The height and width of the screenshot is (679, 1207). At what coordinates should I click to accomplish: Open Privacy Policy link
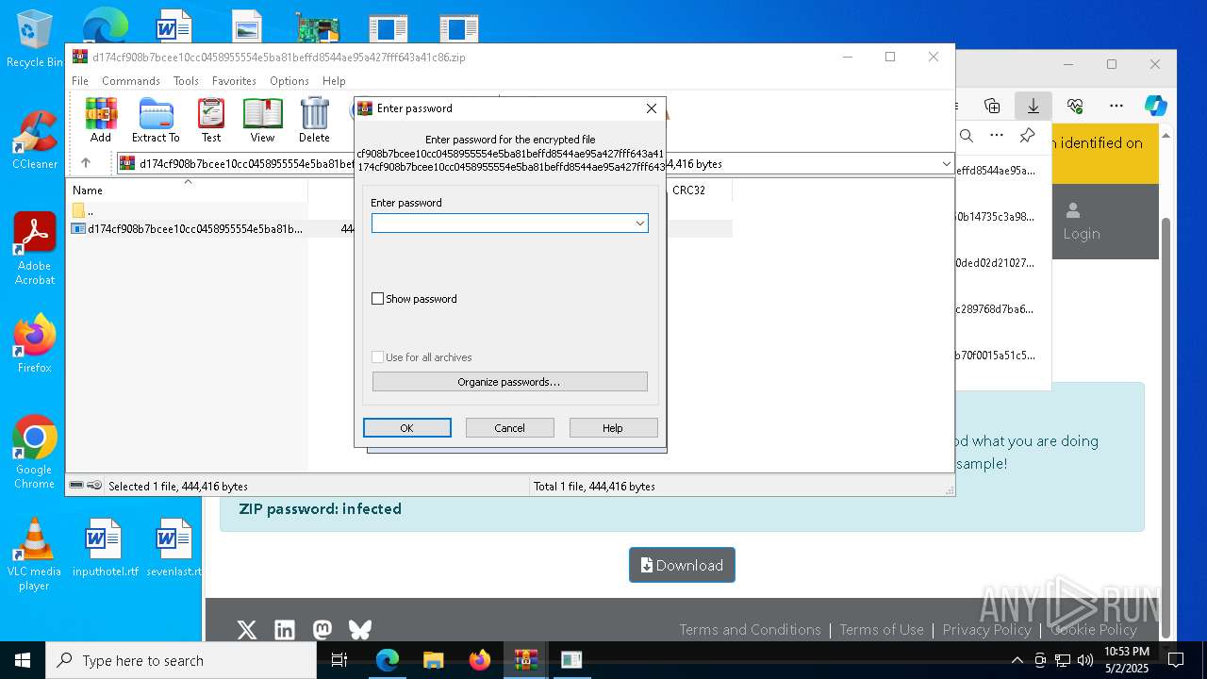(986, 630)
